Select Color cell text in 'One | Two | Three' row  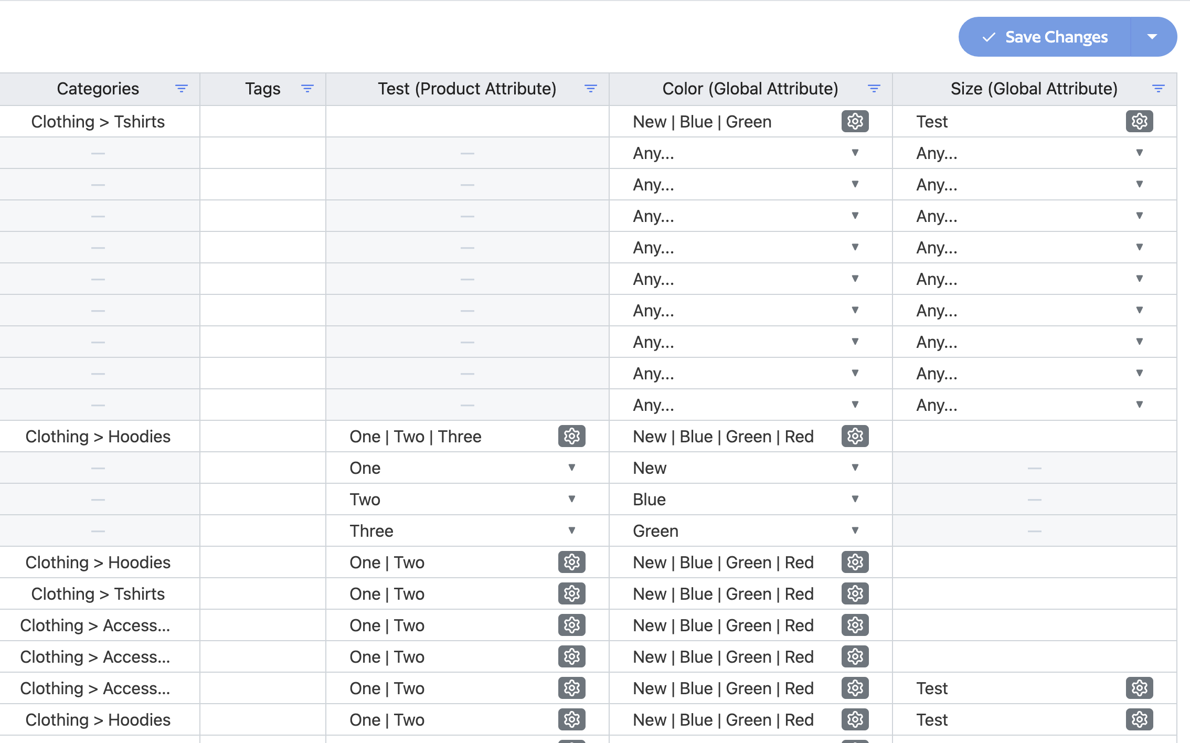coord(724,436)
